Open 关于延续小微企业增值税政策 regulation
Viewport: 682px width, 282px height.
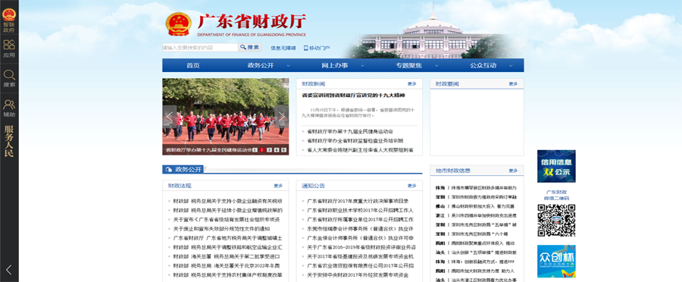(x=227, y=210)
